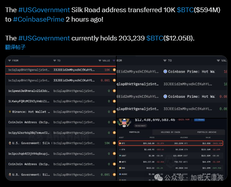
Task: Select the ETH asset row
Action: tap(171, 150)
